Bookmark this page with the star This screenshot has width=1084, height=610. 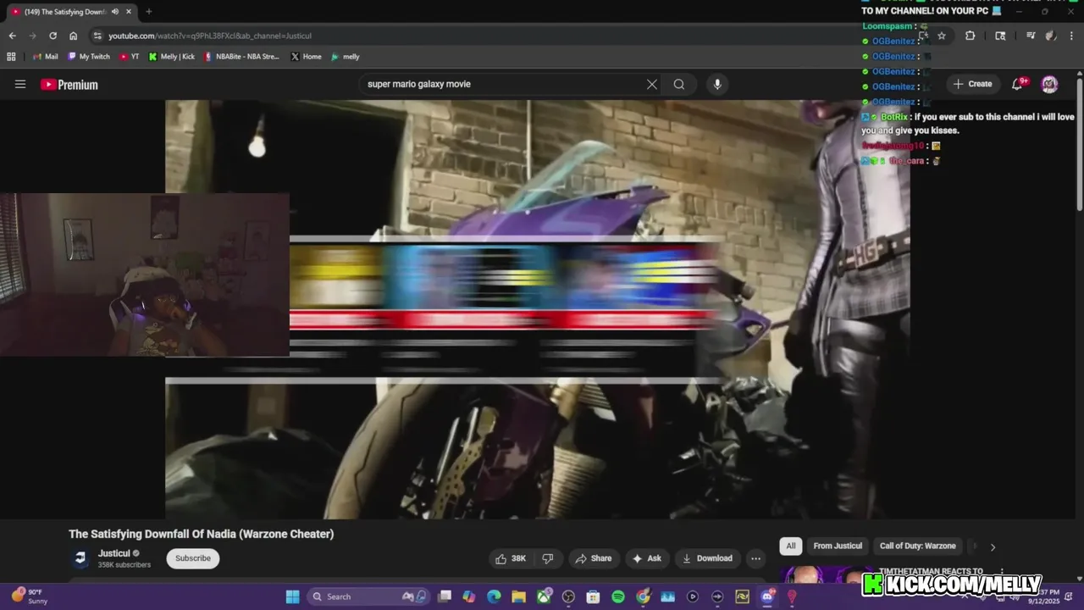[x=941, y=36]
